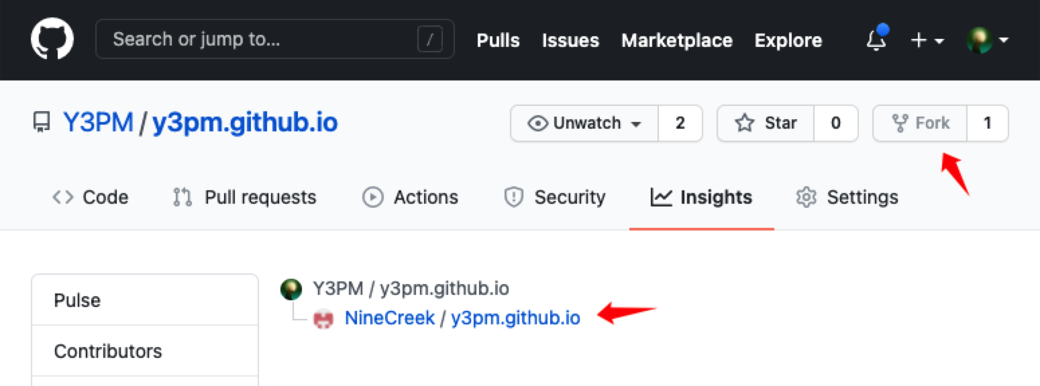Focus the 'Search or jump to' field
Screen dimensions: 1040x386
275,39
